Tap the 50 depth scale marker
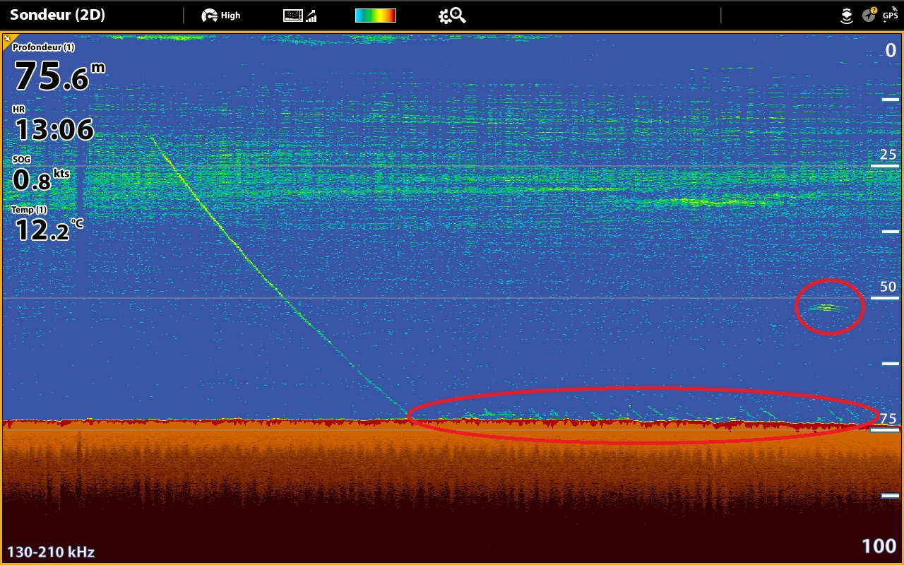This screenshot has height=565, width=904. (888, 287)
